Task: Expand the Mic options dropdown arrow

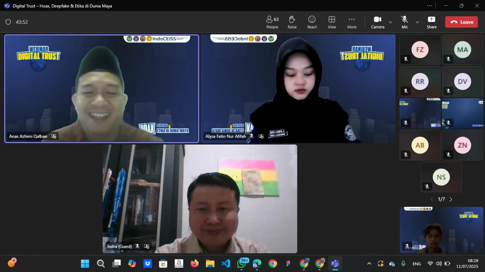Action: (x=417, y=22)
